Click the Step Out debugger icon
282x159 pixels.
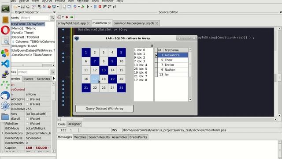(115, 7)
